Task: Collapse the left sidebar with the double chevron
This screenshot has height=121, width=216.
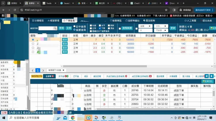Action: click(27, 19)
